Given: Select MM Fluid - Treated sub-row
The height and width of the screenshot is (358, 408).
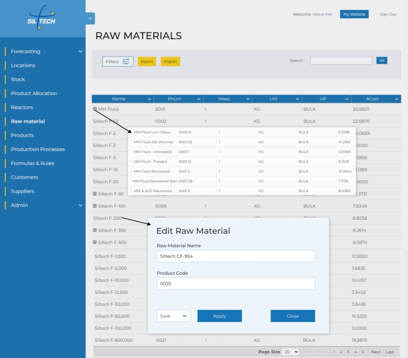Looking at the screenshot, I should (242, 162).
